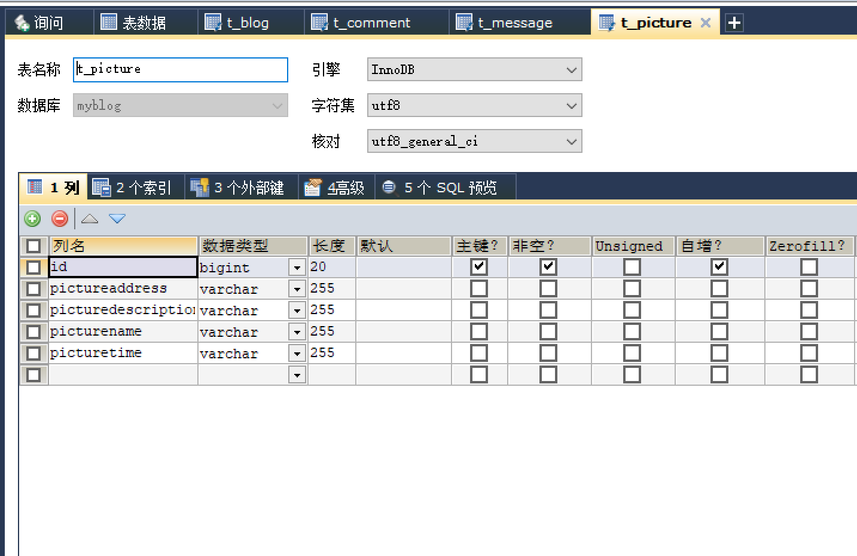Screen dimensions: 857x556
Task: Select the id column name cell
Action: (123, 267)
